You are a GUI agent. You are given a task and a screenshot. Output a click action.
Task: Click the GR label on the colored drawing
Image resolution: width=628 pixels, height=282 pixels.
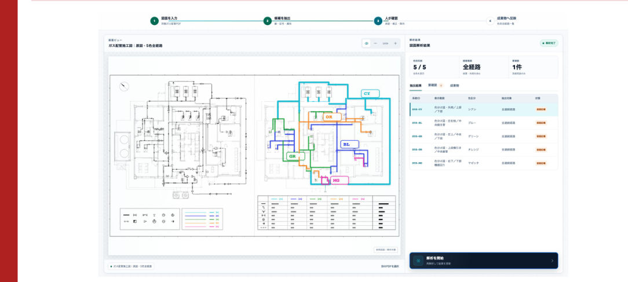[296, 156]
